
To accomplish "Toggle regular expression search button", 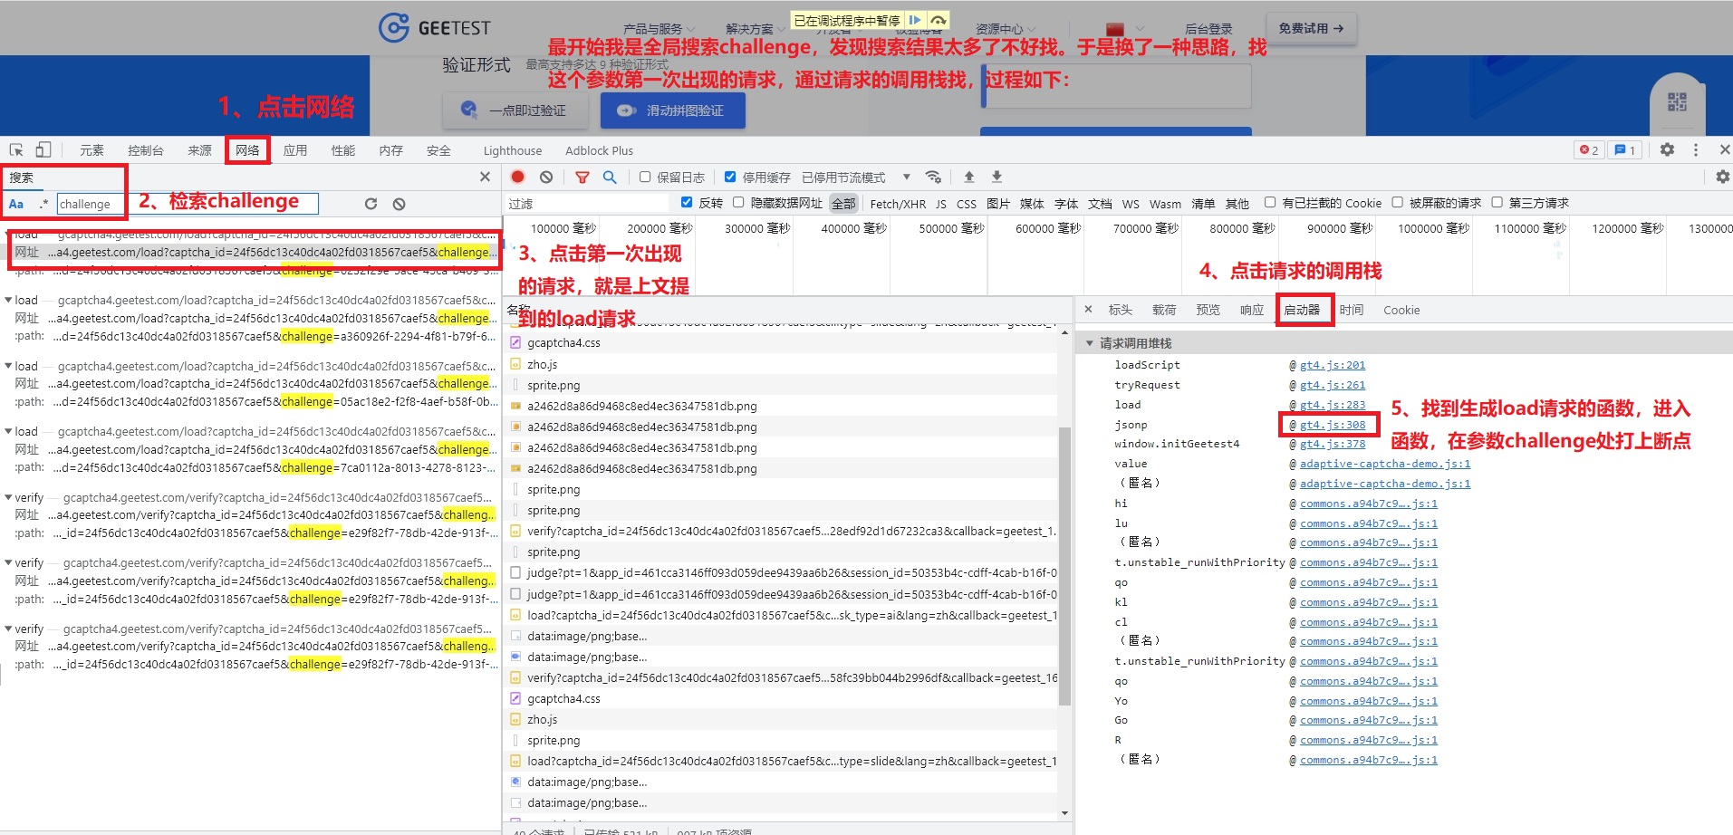I will (43, 204).
